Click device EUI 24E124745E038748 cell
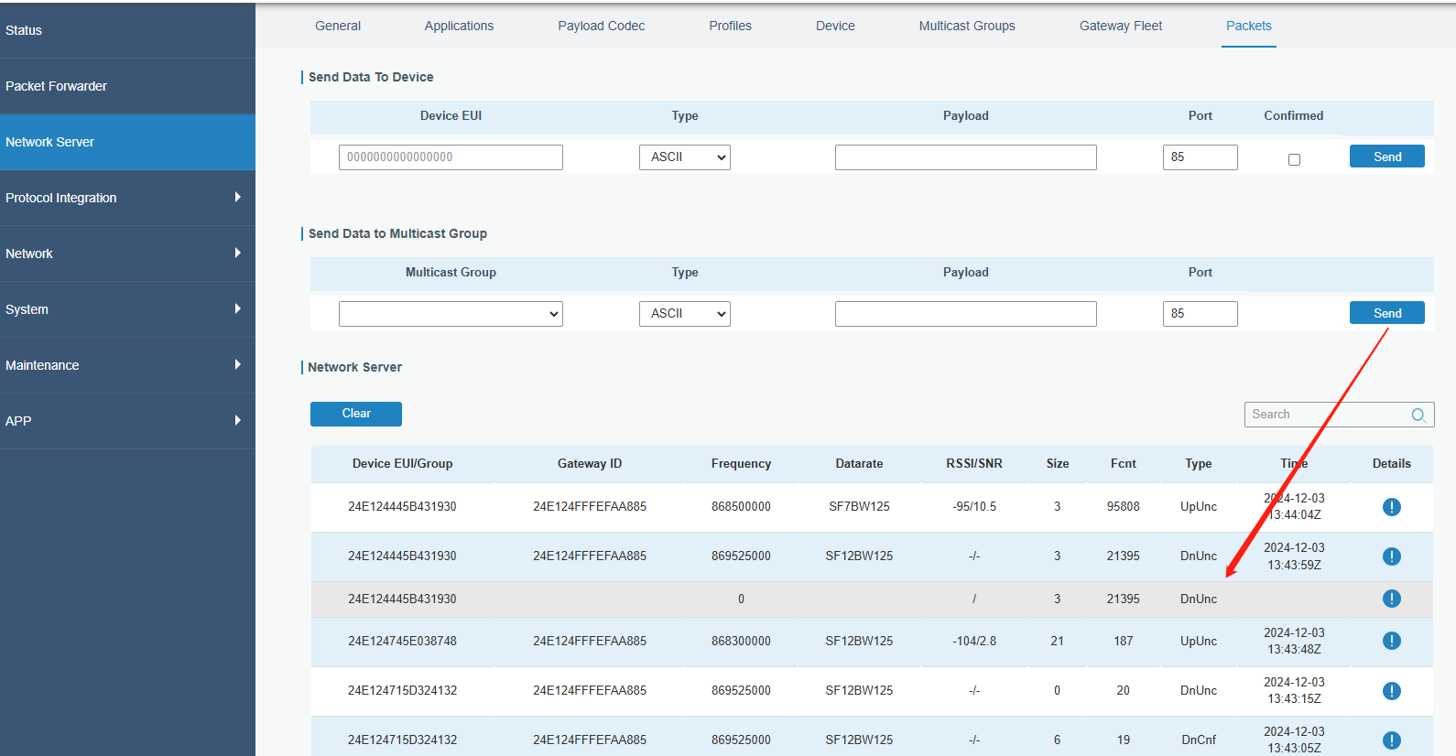 click(402, 641)
